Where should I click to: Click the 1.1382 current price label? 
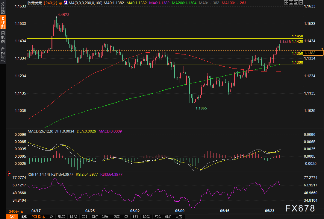pos(313,53)
